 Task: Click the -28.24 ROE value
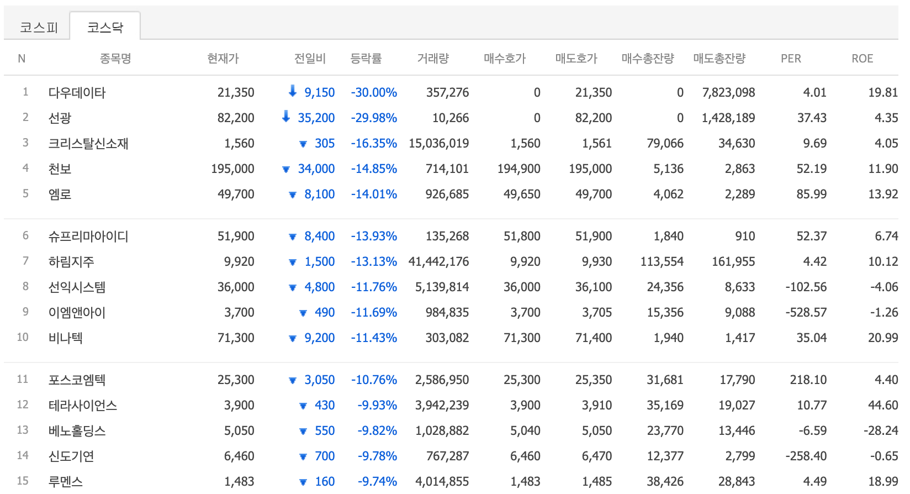[x=881, y=430]
